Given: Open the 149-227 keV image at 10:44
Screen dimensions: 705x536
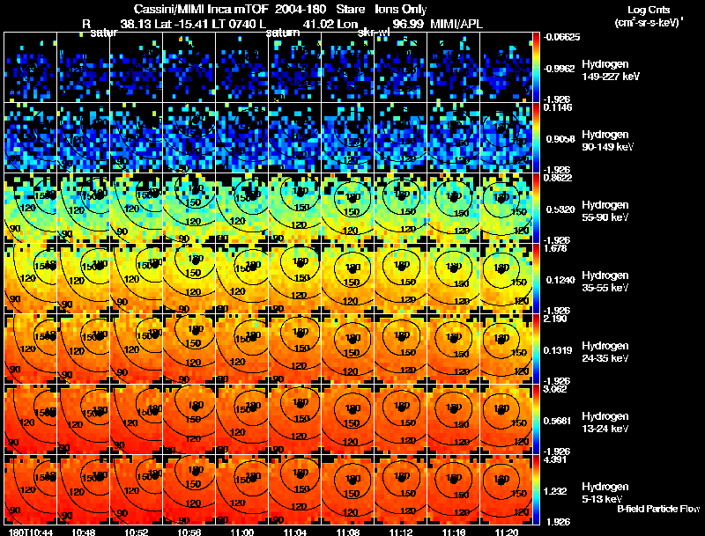Looking at the screenshot, I should point(31,68).
